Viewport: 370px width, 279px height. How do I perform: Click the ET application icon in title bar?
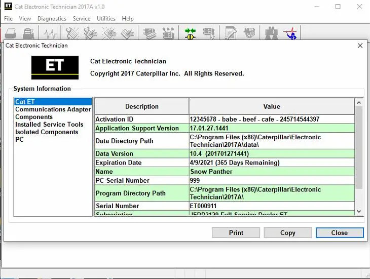[x=8, y=7]
